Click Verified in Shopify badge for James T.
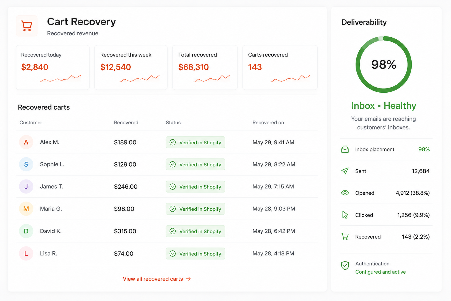 pyautogui.click(x=195, y=187)
